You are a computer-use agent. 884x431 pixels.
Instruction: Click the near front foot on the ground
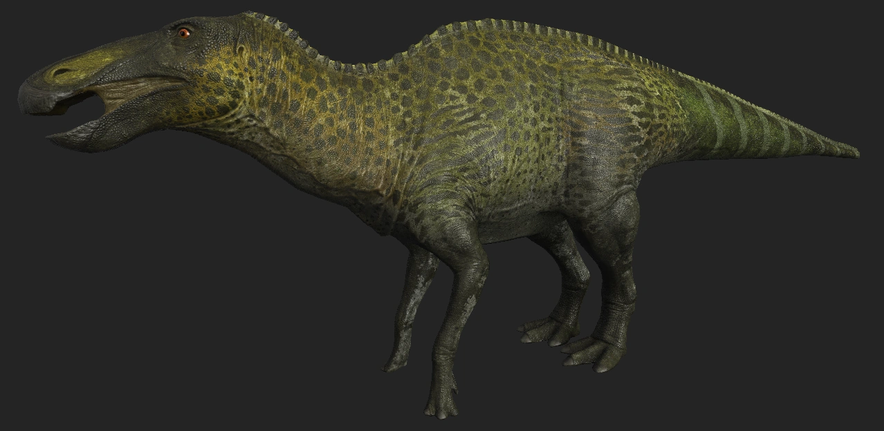pos(440,404)
